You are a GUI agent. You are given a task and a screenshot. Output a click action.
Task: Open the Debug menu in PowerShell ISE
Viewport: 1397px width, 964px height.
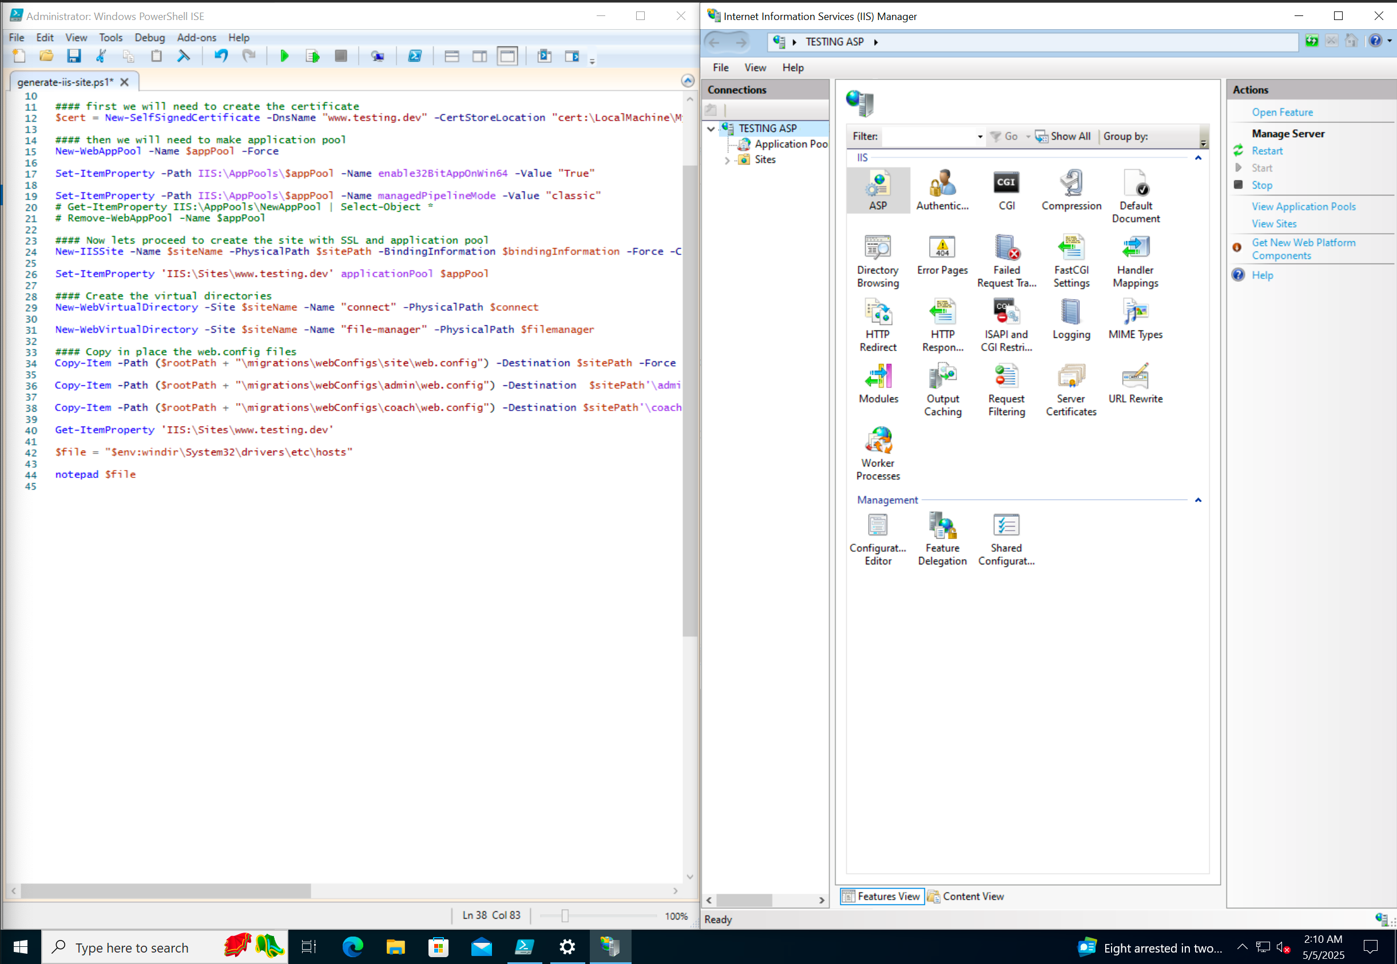[149, 37]
